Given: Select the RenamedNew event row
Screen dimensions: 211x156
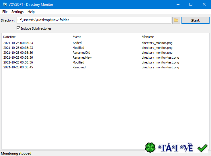Looking at the screenshot, I should click(x=106, y=57).
